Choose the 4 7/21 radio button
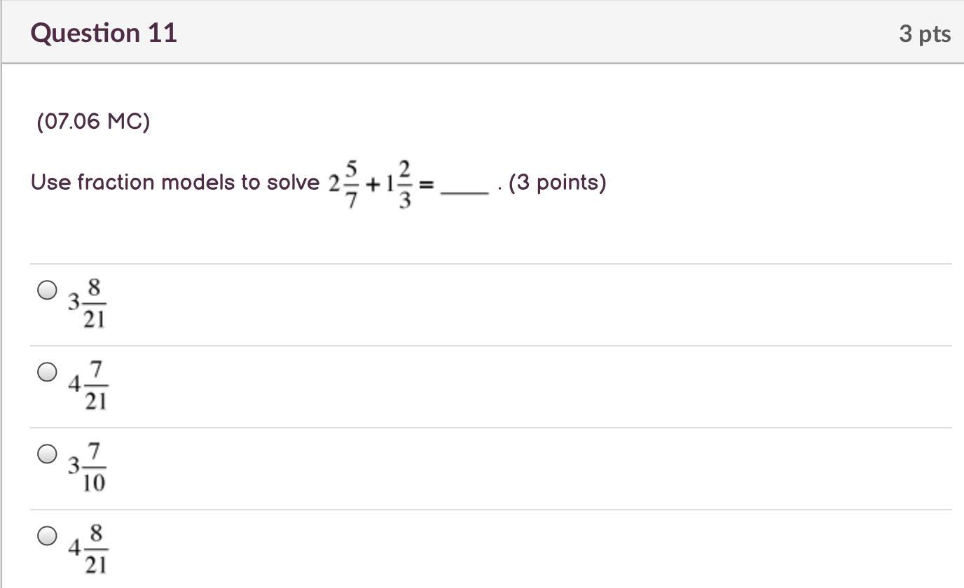 click(x=47, y=372)
